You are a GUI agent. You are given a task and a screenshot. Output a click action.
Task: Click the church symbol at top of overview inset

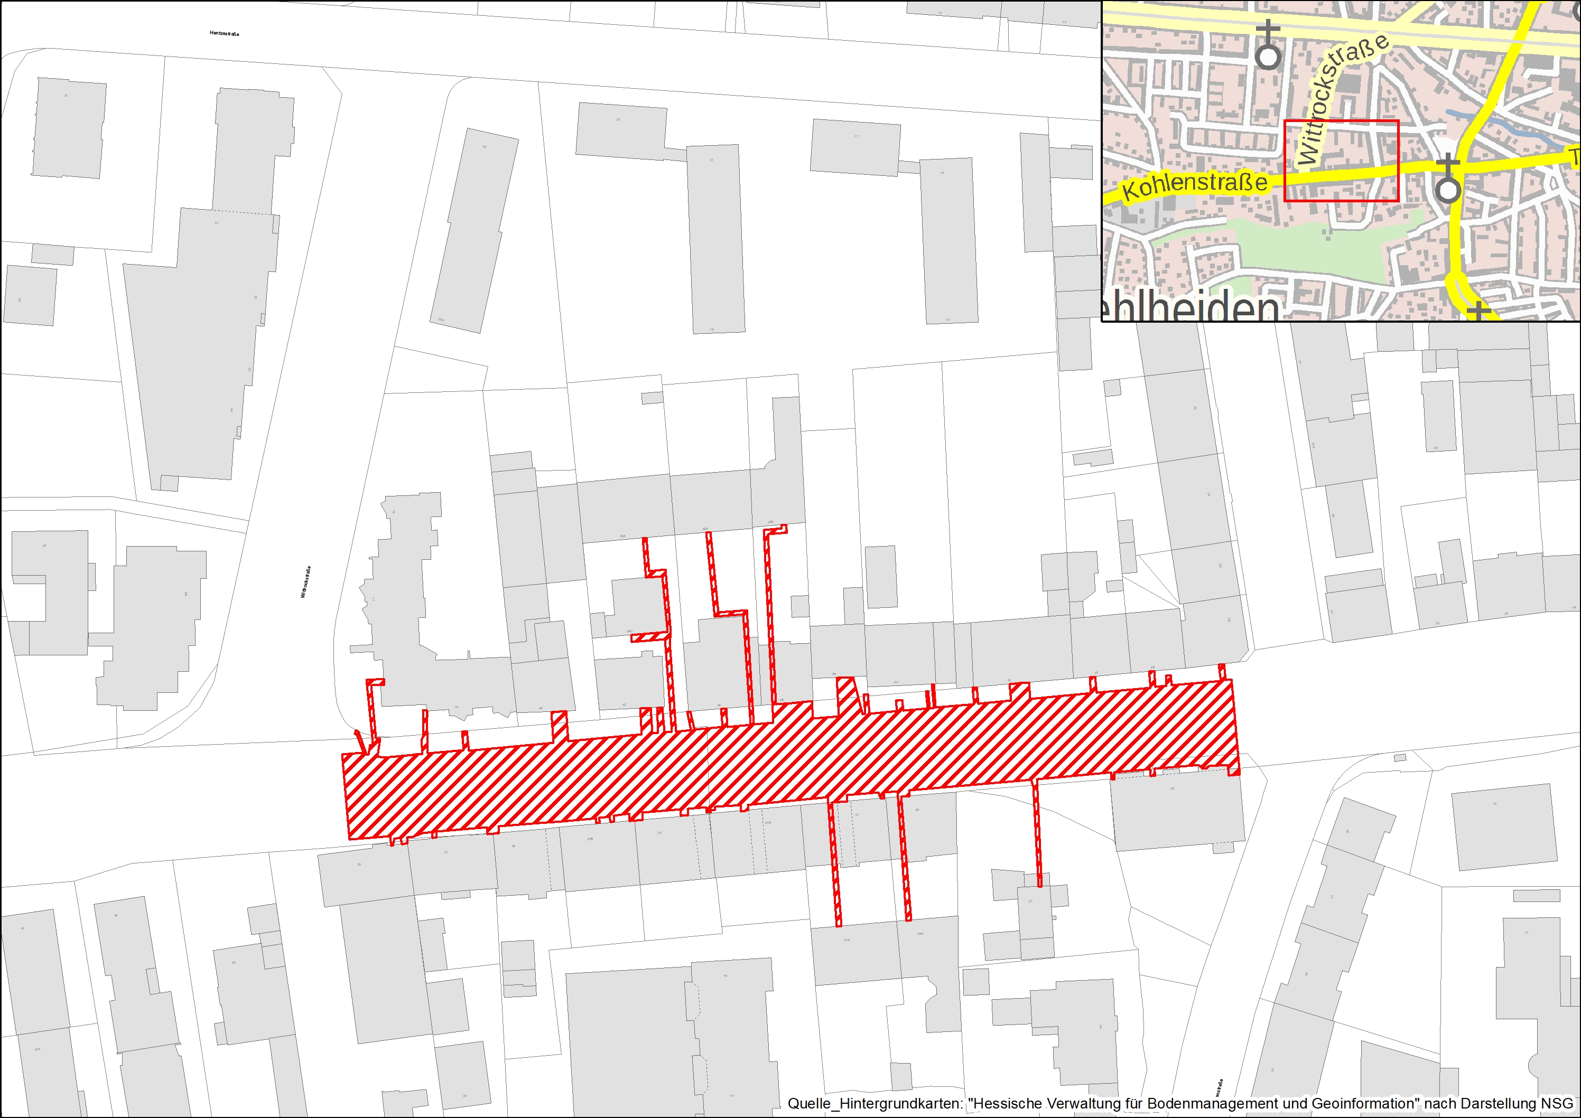(1268, 45)
